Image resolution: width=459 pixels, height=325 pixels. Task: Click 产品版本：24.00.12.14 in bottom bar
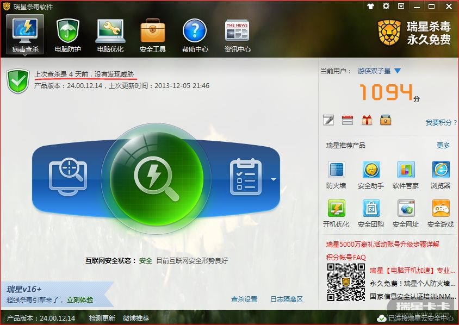41,318
